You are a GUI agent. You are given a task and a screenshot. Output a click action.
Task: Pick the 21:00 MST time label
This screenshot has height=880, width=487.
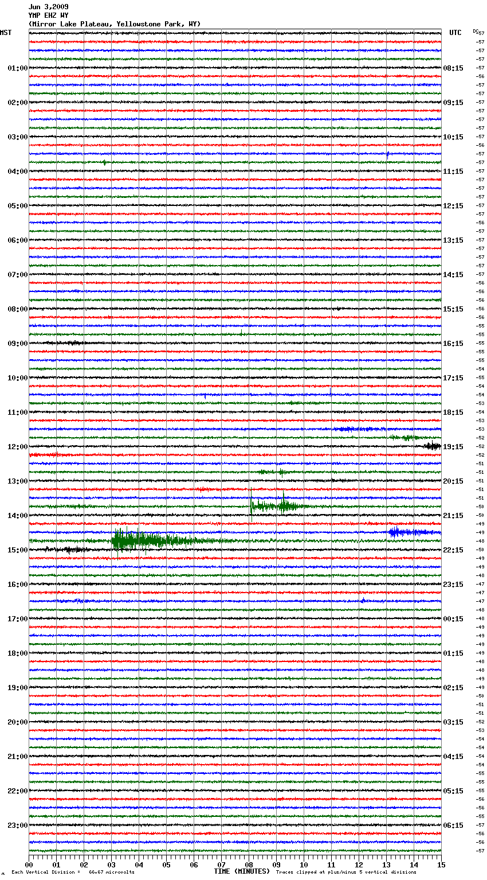(18, 757)
